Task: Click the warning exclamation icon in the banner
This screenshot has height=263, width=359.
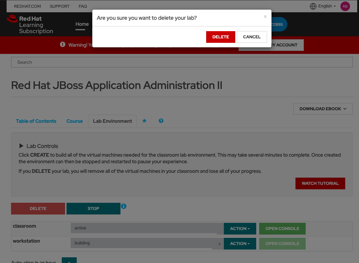Action: pyautogui.click(x=62, y=44)
